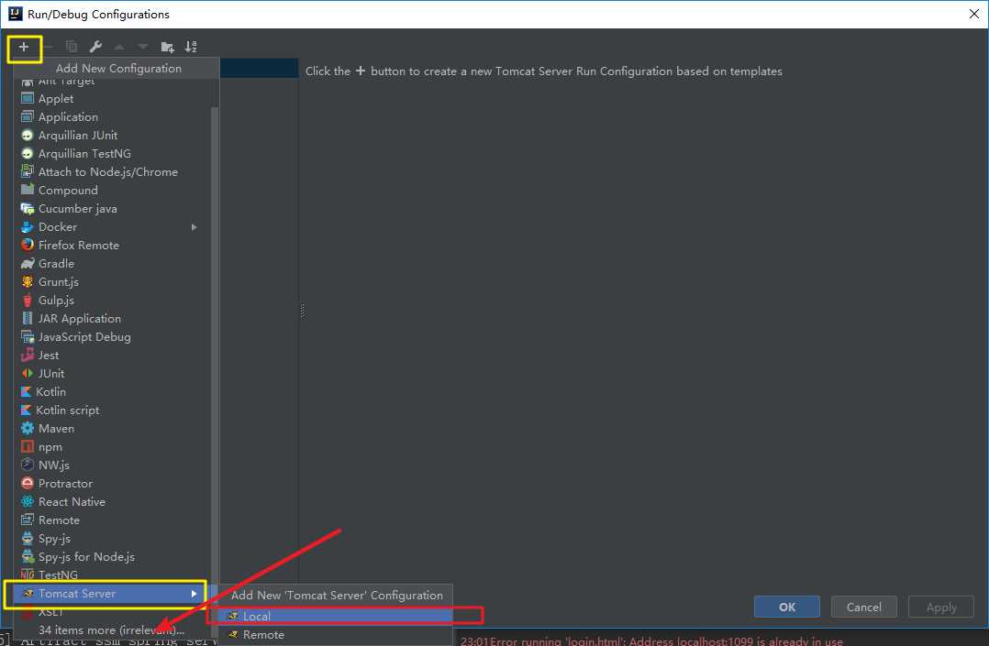This screenshot has height=646, width=989.
Task: Click the Gulp.js cup icon
Action: tap(28, 300)
